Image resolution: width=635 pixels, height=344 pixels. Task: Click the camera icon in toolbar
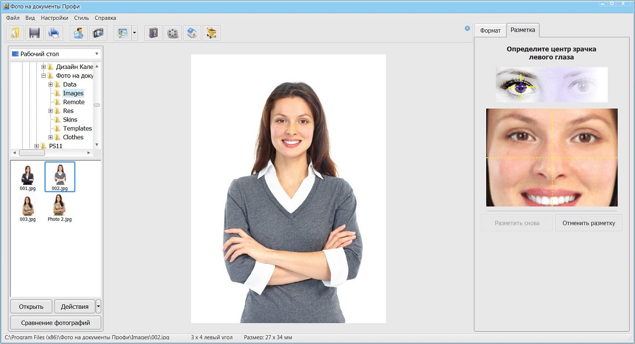point(98,33)
